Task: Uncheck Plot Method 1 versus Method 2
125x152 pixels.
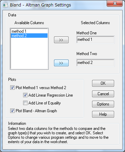Action: (x=12, y=88)
